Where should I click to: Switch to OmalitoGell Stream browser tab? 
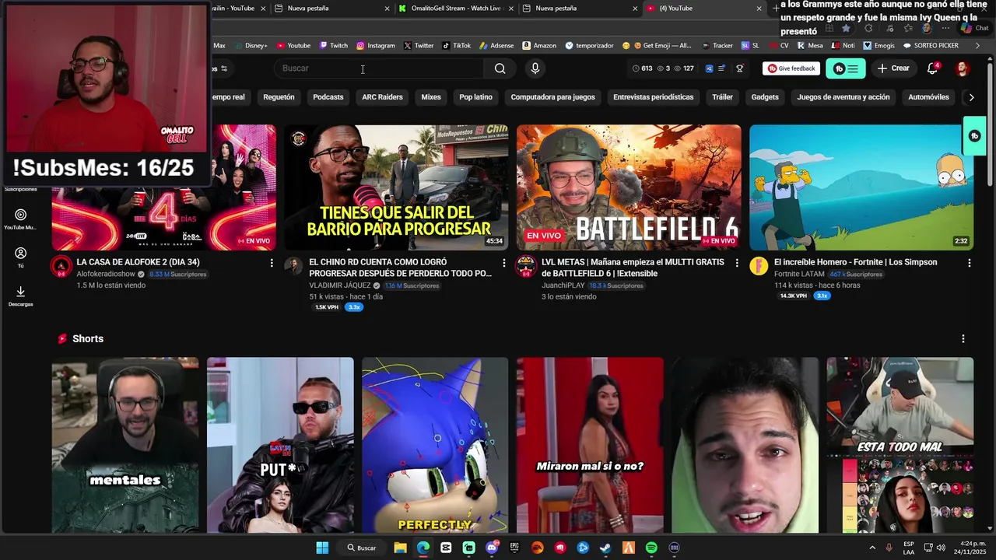click(456, 9)
